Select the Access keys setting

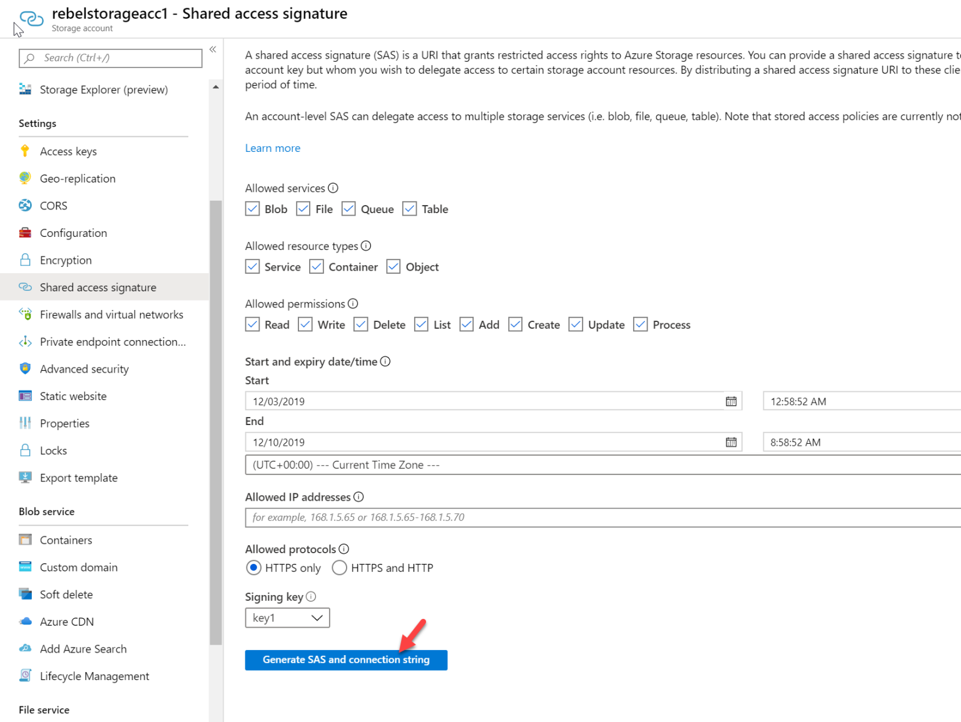(x=68, y=151)
